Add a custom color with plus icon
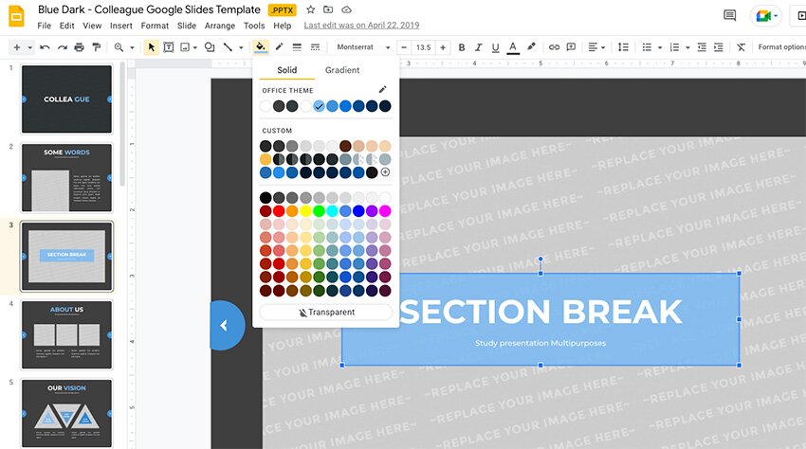Viewport: 806px width, 449px height. pos(385,172)
